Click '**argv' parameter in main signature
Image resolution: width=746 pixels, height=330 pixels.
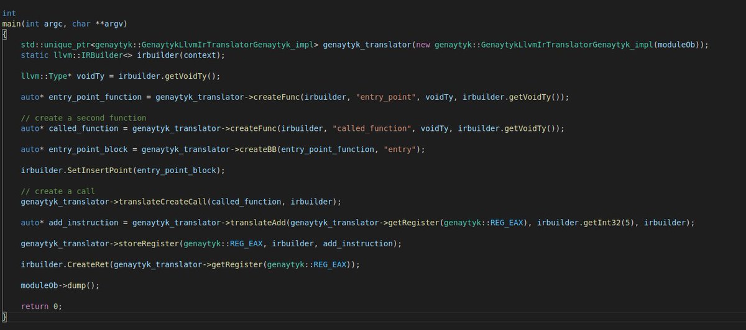tap(110, 24)
